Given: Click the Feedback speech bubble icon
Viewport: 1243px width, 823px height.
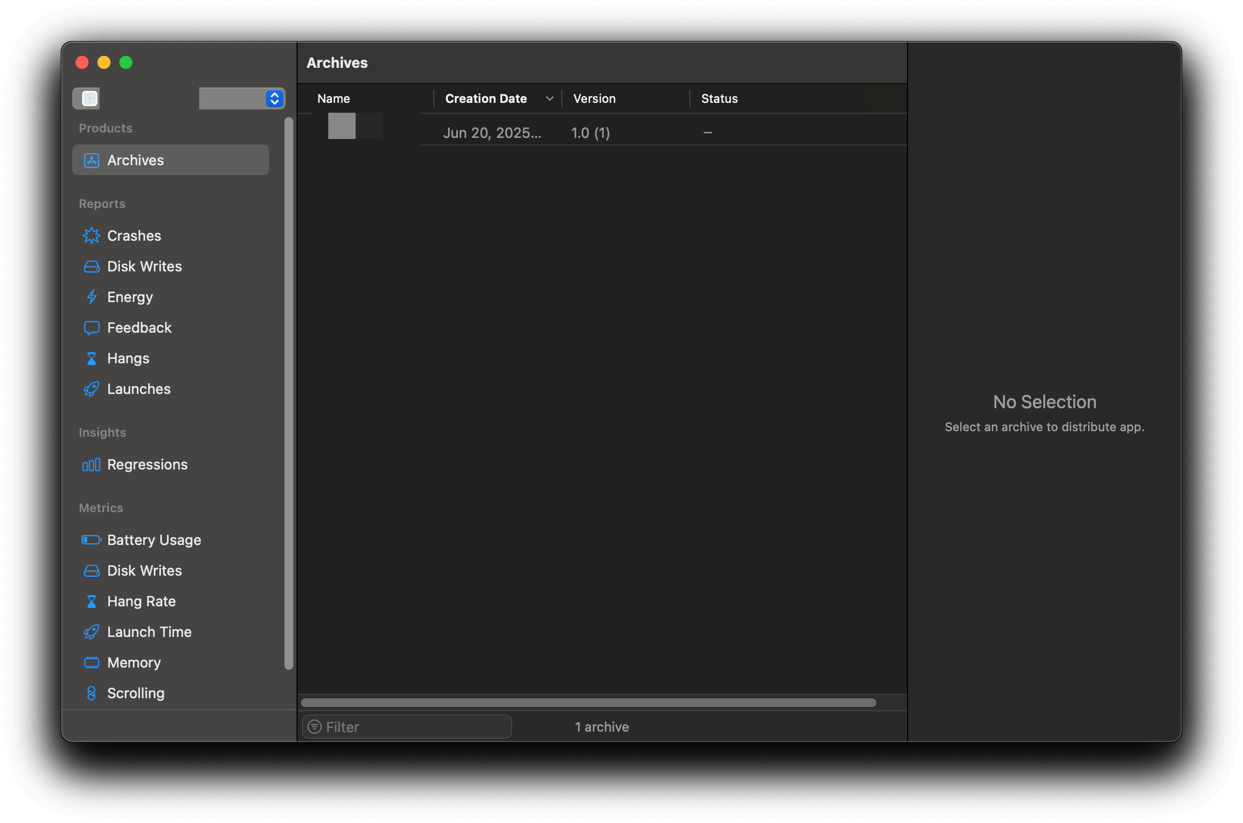Looking at the screenshot, I should pos(91,328).
